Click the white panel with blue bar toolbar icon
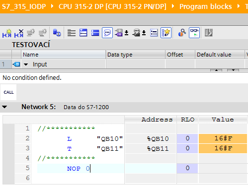Image resolution: width=248 pixels, height=186 pixels. [83, 33]
